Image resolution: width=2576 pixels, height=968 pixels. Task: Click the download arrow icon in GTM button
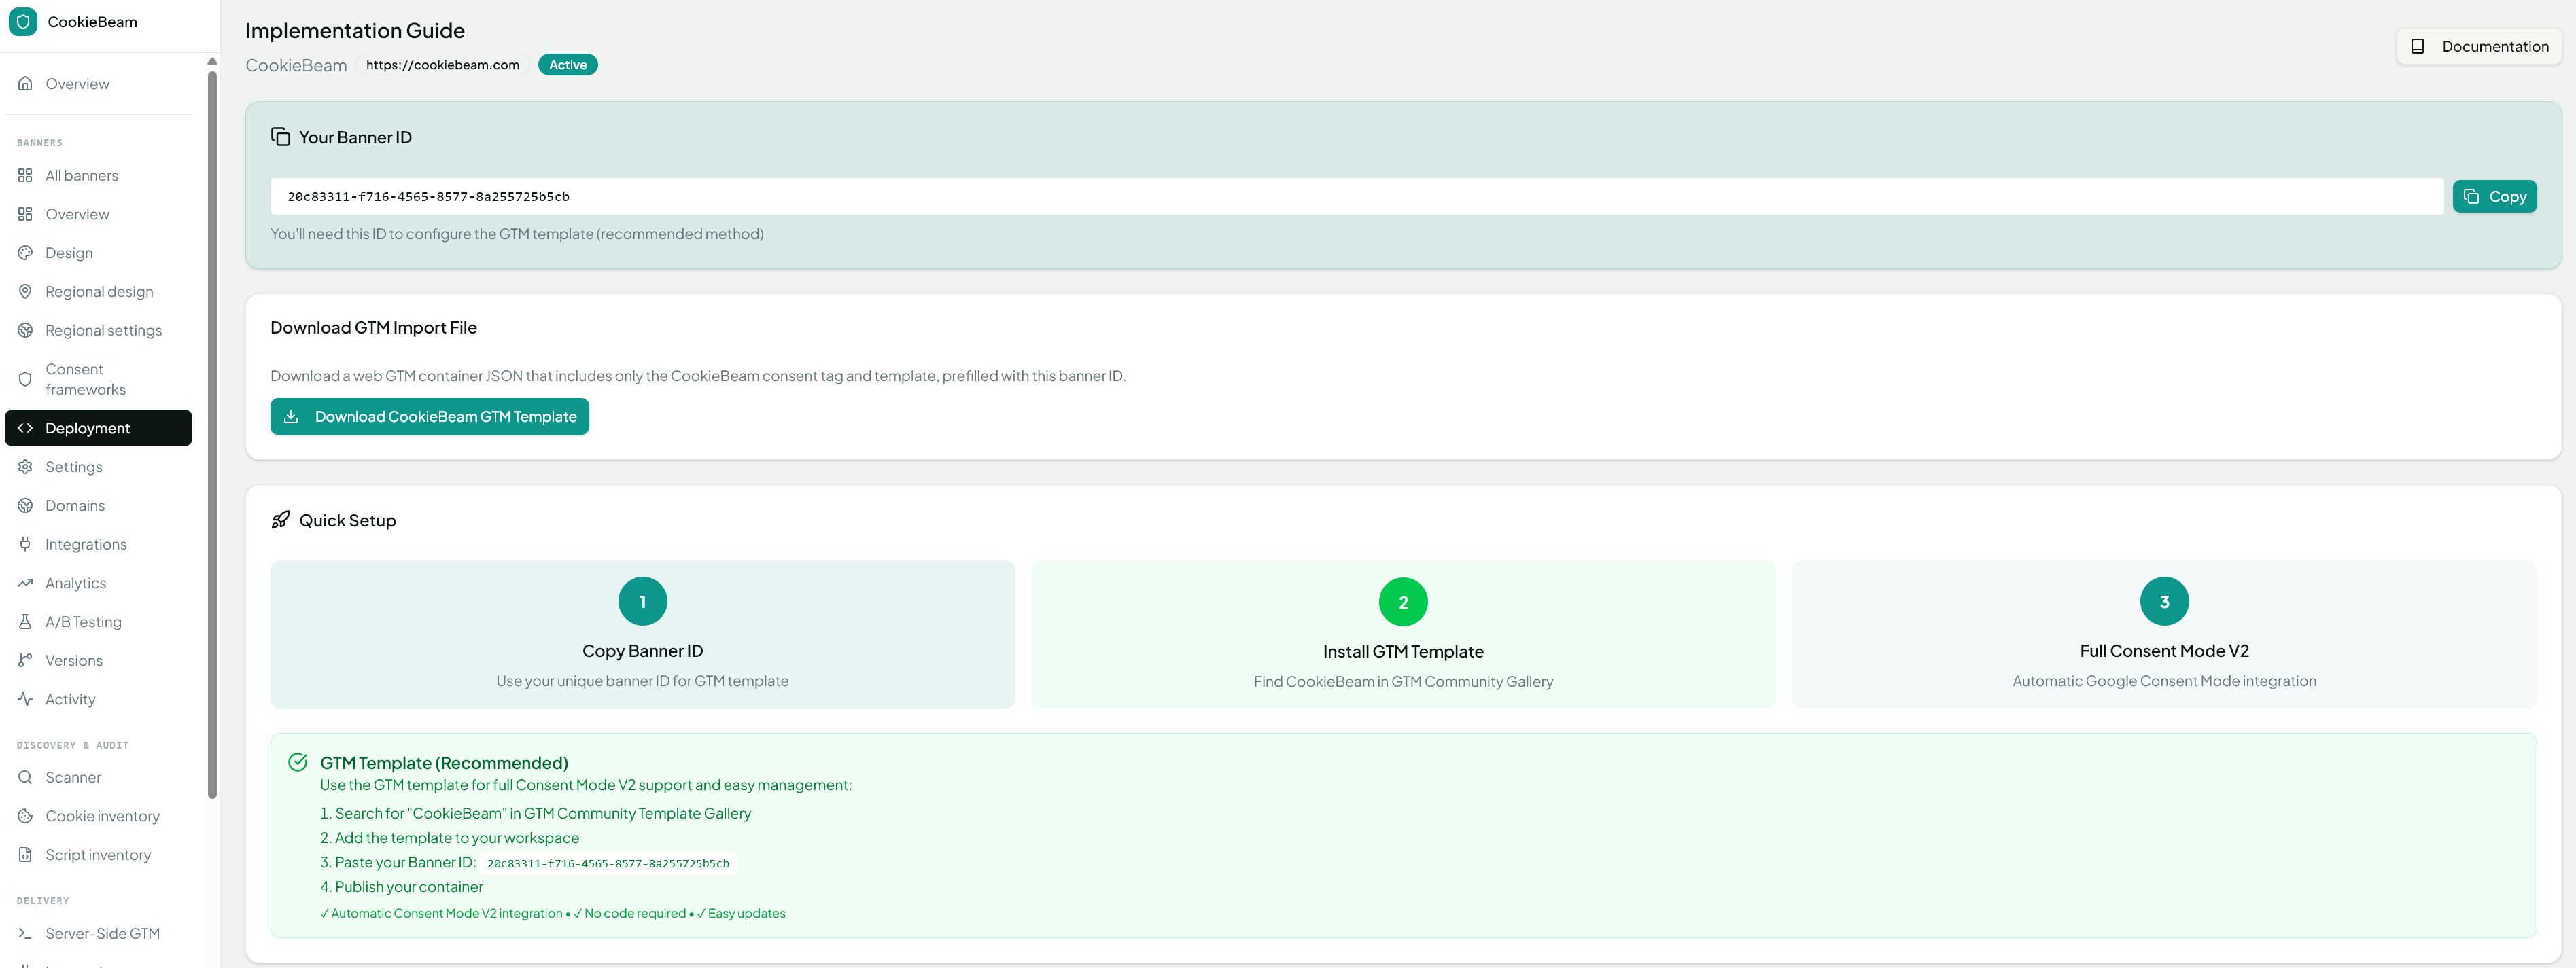pyautogui.click(x=291, y=416)
